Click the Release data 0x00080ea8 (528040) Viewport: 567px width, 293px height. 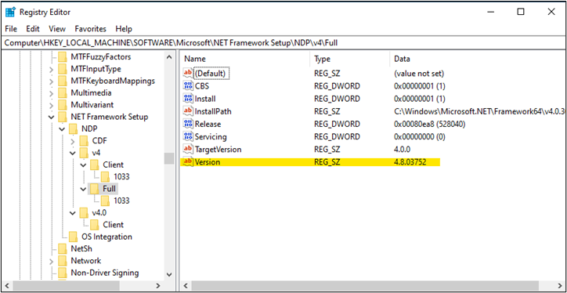point(430,124)
